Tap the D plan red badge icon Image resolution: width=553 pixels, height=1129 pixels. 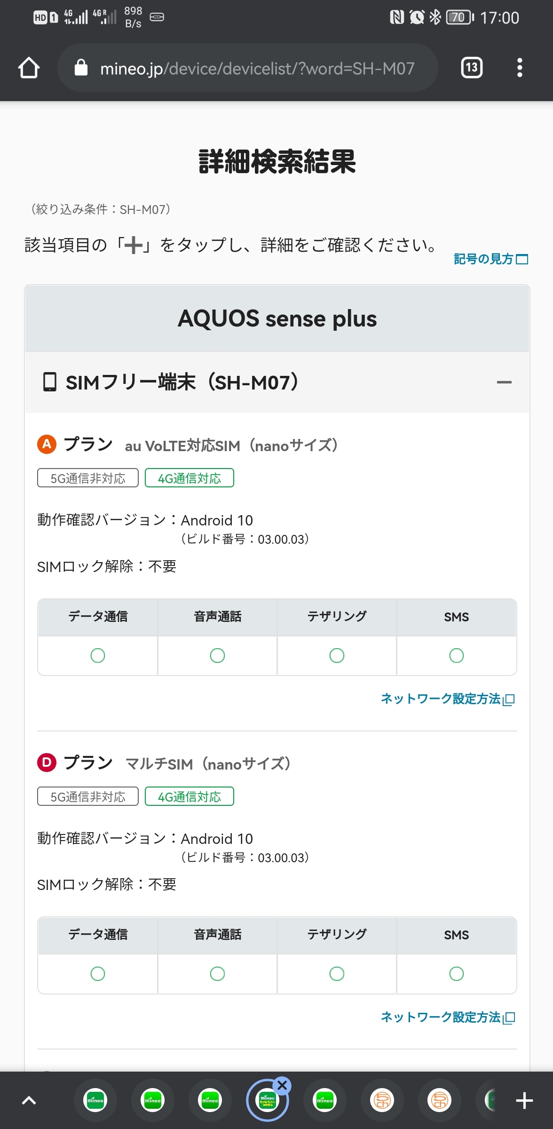(47, 763)
